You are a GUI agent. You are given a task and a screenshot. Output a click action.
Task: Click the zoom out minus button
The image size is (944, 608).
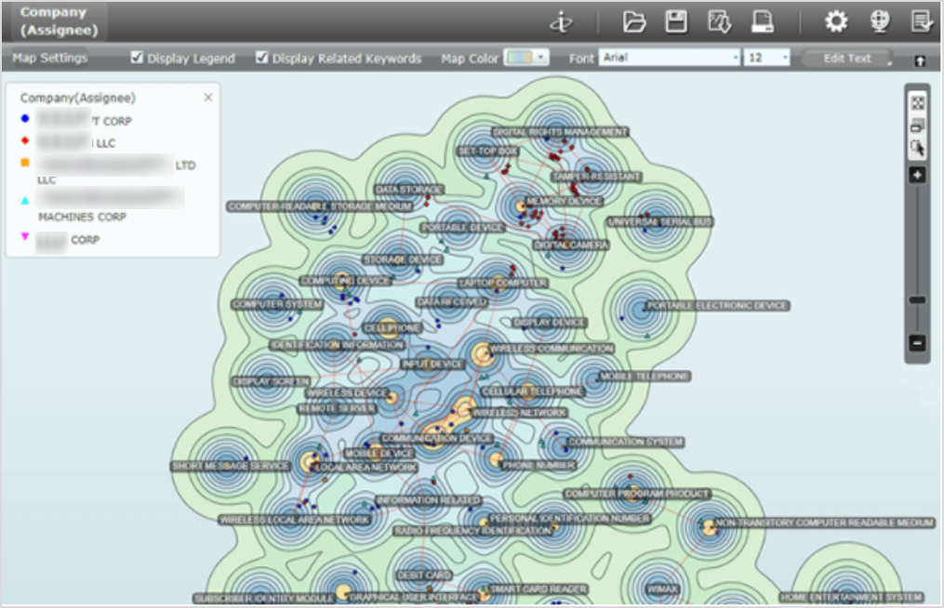pos(917,343)
